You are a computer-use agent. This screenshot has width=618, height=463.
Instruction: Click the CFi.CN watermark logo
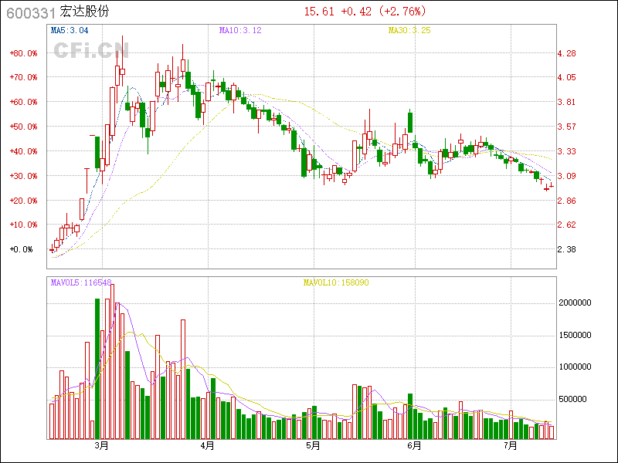pos(90,50)
